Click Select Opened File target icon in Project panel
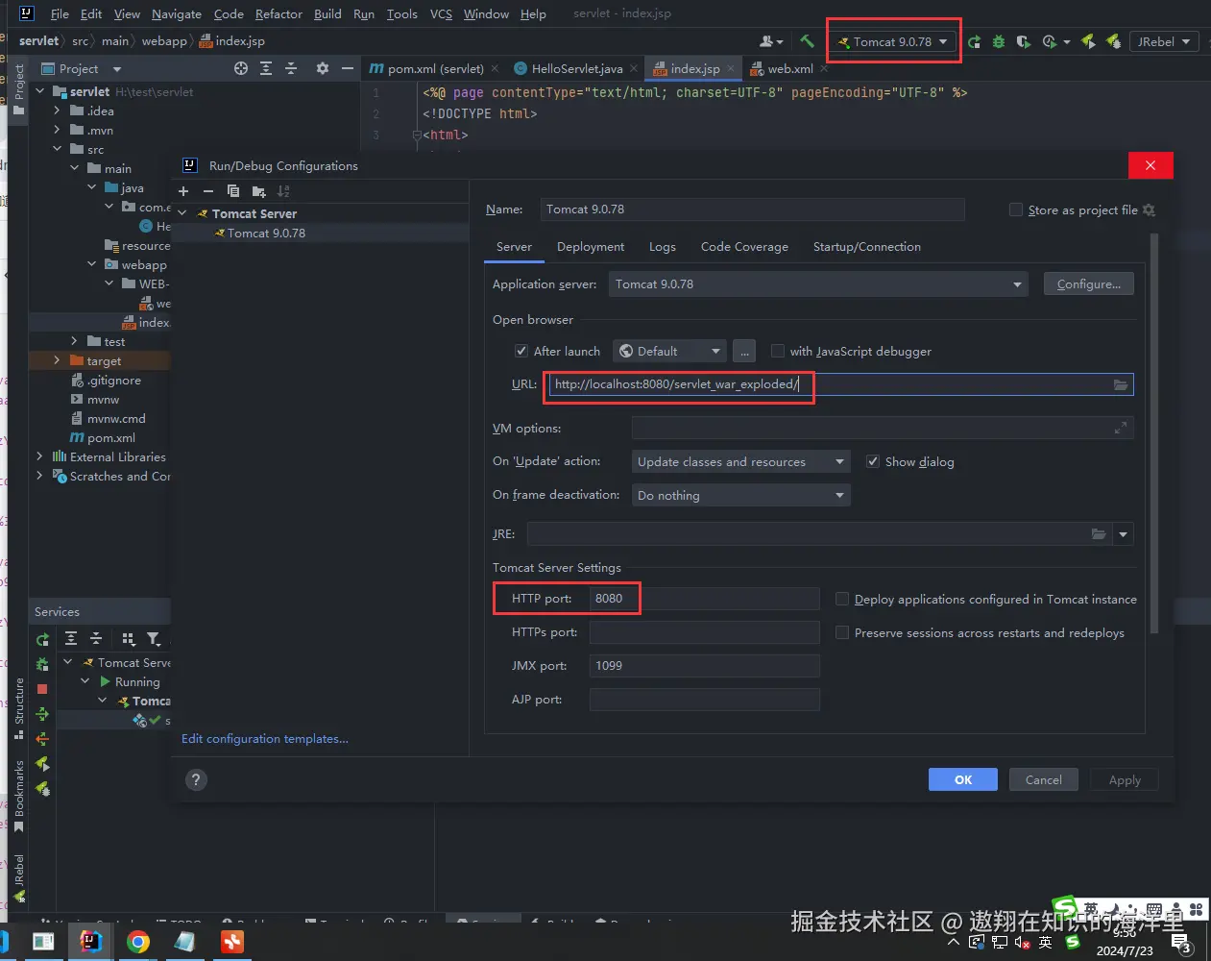The image size is (1211, 961). click(241, 68)
